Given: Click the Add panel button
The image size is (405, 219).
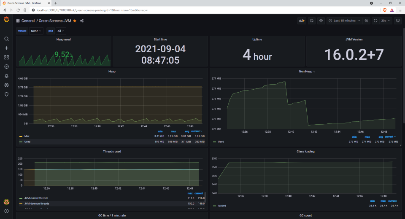Looking at the screenshot, I should point(302,21).
